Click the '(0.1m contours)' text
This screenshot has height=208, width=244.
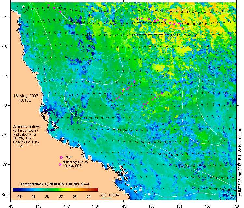coord(25,130)
